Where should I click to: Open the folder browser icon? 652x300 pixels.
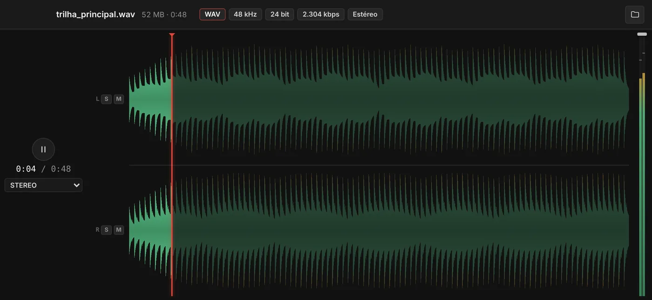point(635,14)
